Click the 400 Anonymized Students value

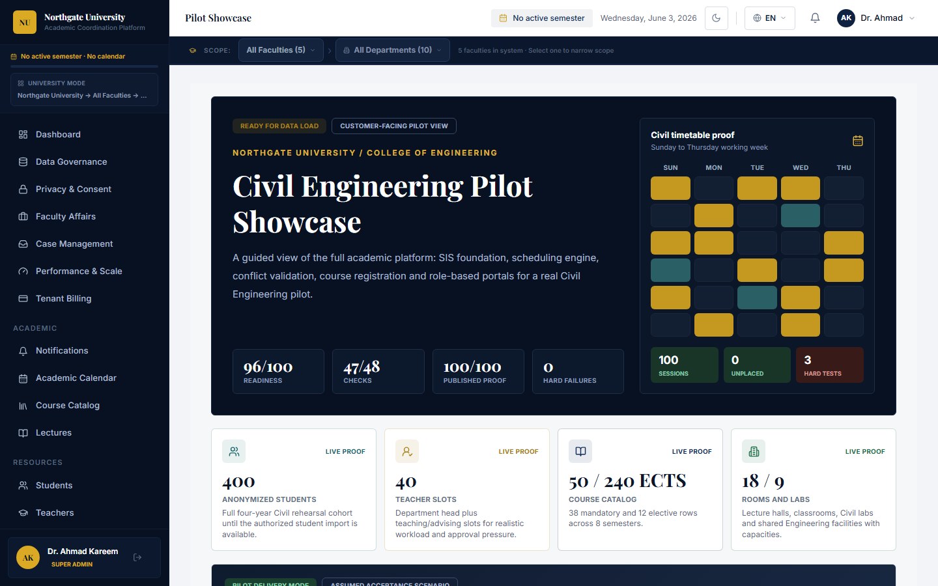238,482
